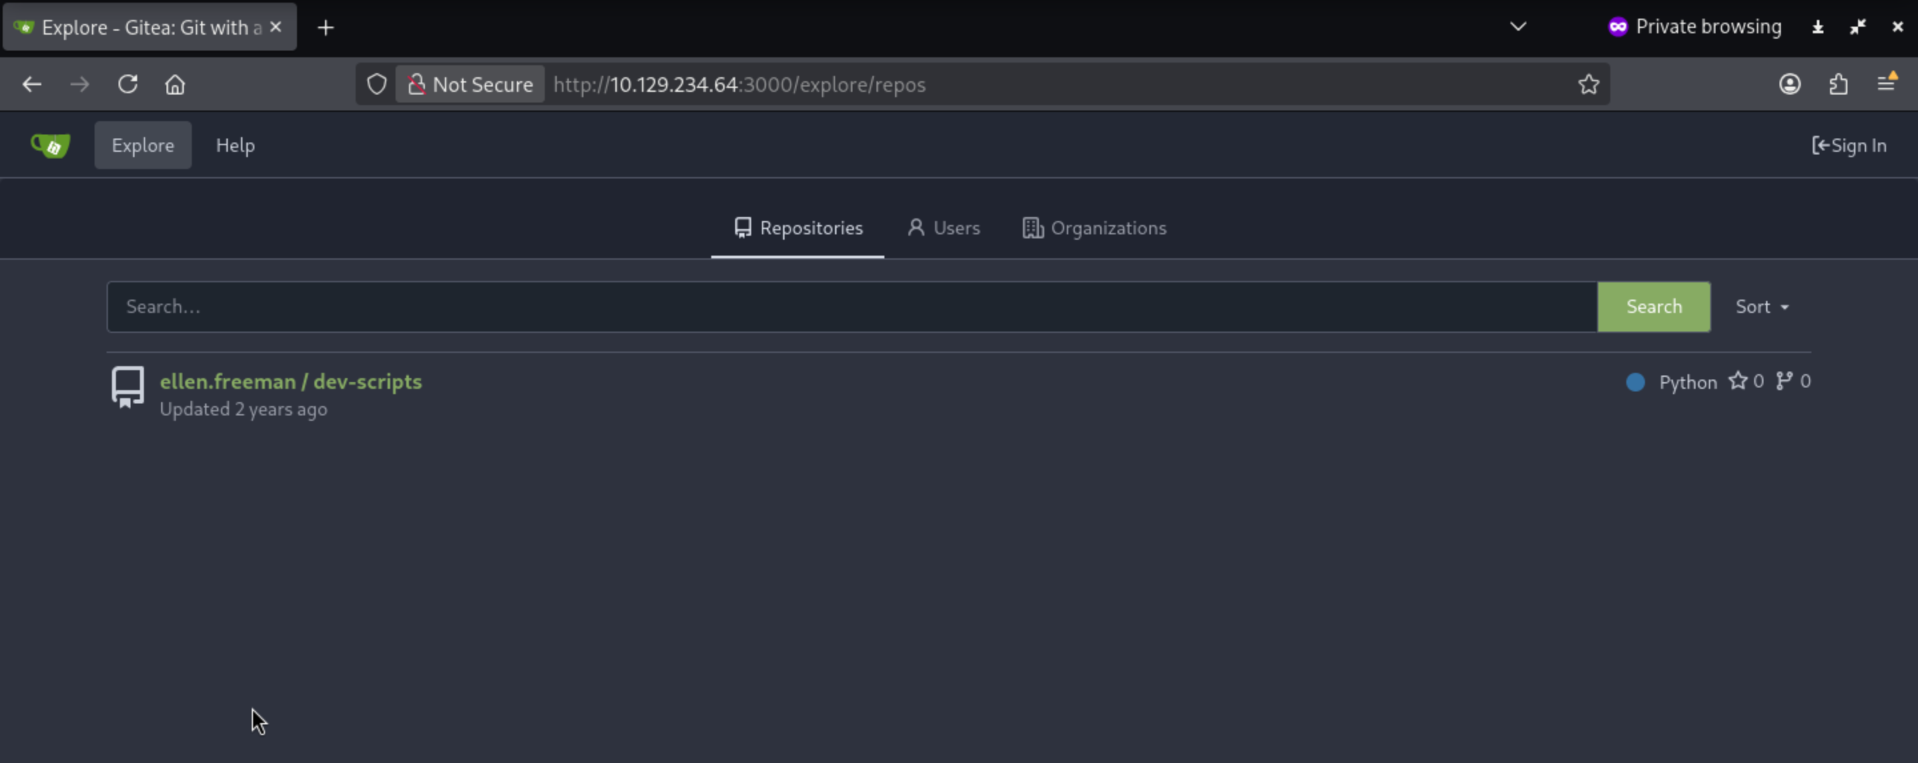Screen dimensions: 1918x763
Task: Click the Gitea logo home icon
Action: pos(50,145)
